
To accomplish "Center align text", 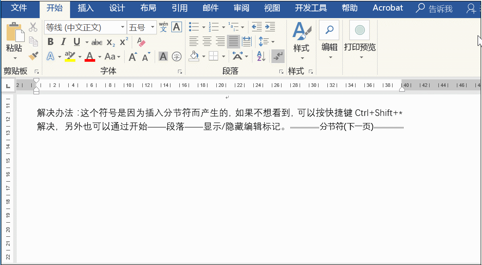I will (207, 41).
